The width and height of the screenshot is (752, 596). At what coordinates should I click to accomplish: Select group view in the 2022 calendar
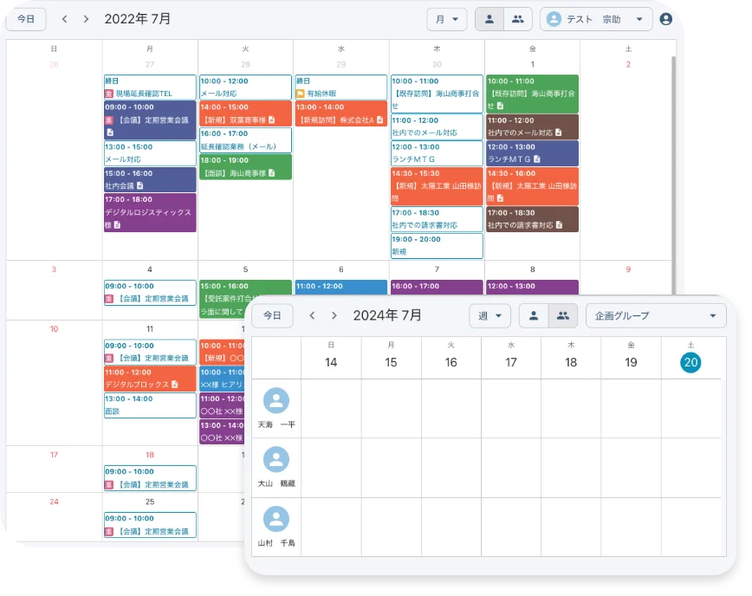[x=517, y=19]
